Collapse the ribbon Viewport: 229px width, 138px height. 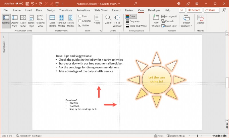click(226, 31)
